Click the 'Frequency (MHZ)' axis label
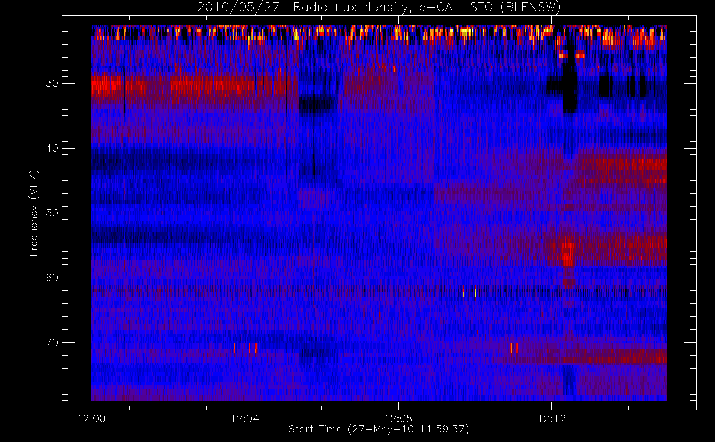Screen dimensions: 715x442 (34, 213)
